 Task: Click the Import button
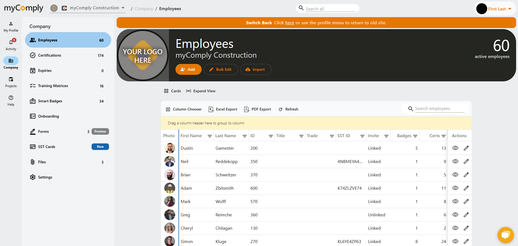click(x=256, y=69)
